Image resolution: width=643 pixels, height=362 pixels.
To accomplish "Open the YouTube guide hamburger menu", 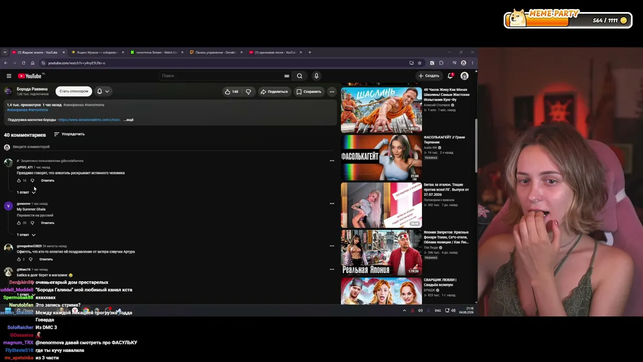I will coord(9,76).
